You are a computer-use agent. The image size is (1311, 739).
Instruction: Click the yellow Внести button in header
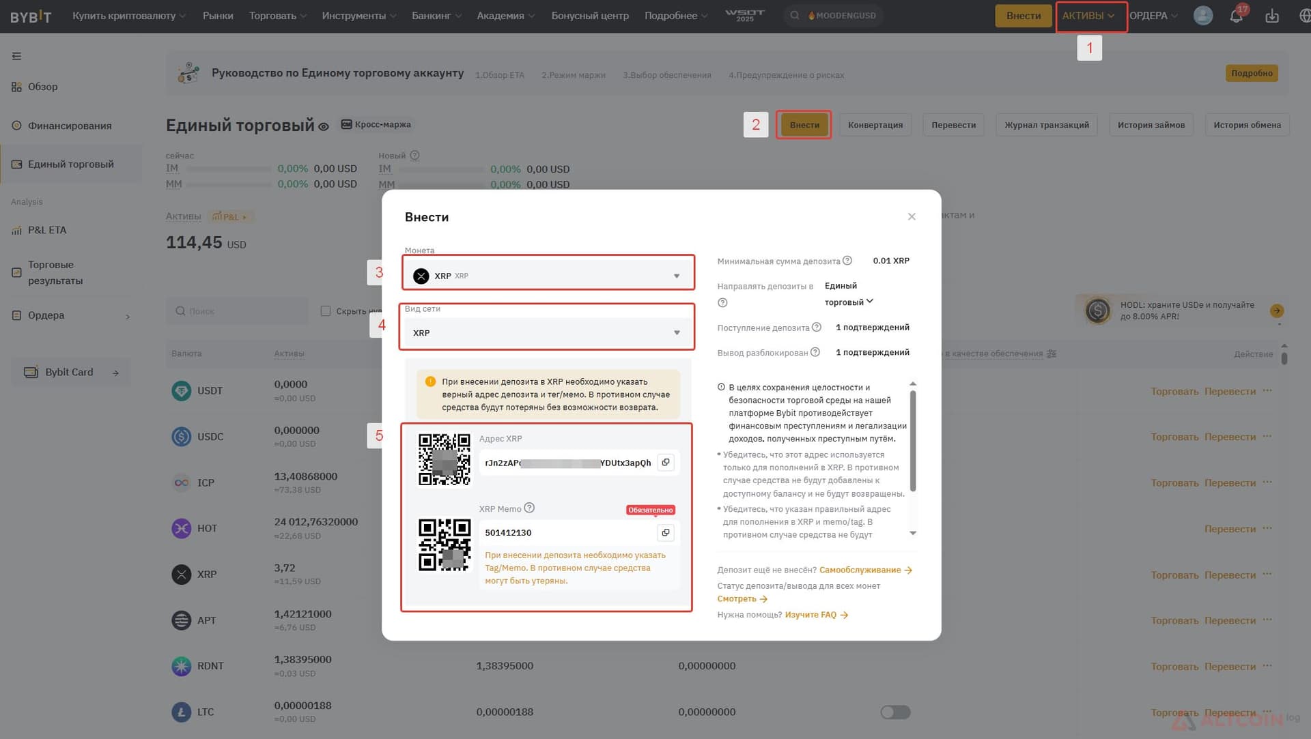pos(1023,16)
